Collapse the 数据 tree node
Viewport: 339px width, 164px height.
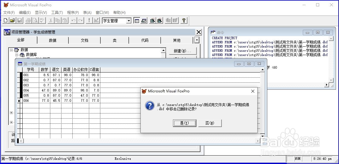tap(11, 50)
